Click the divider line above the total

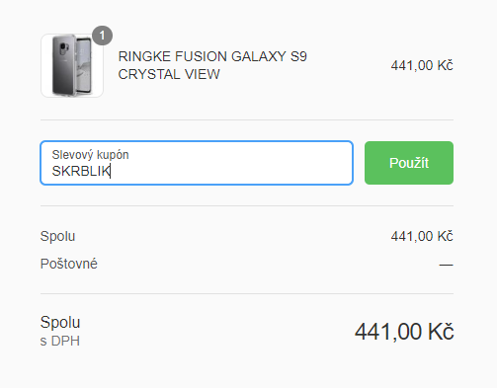[247, 293]
